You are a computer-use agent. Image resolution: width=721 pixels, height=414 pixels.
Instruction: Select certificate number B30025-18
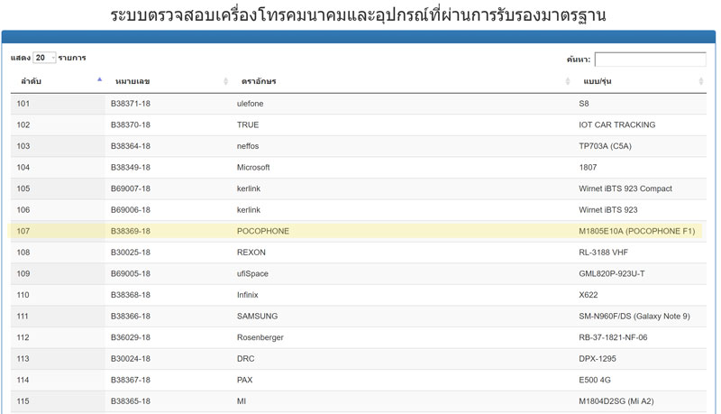point(131,252)
